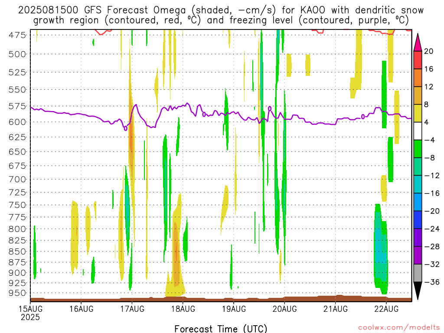Click the 825 pressure level label

click(17, 240)
